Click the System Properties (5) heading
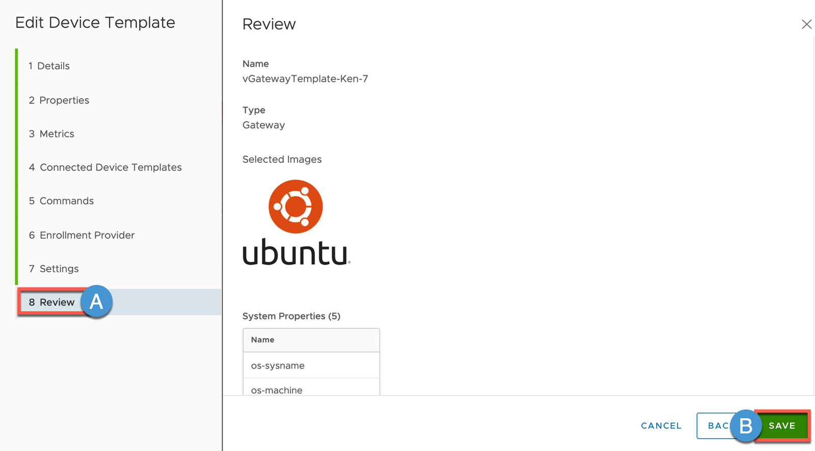 291,316
